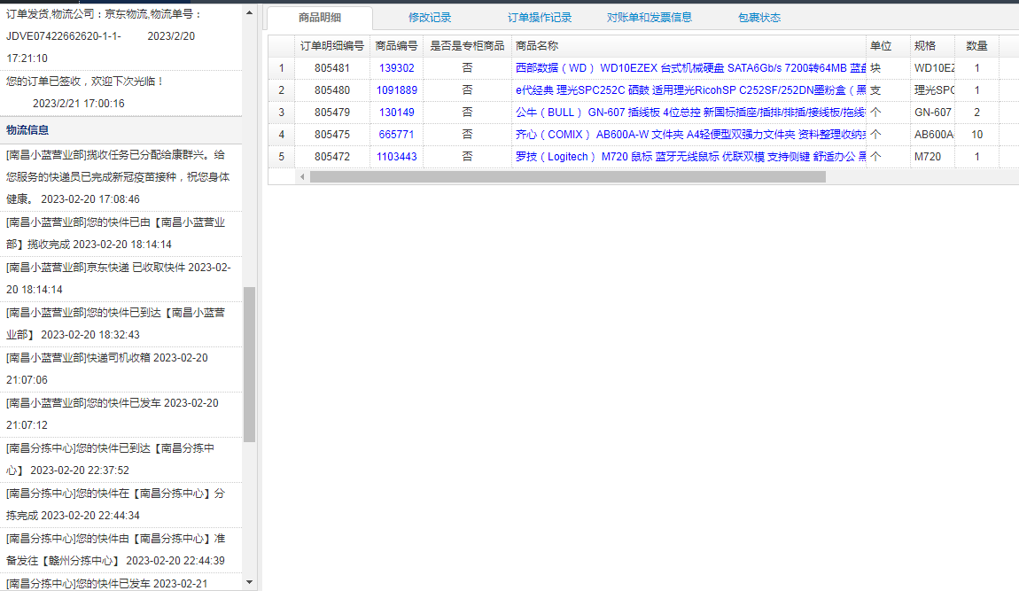Open product number link 665771
1019x591 pixels.
396,135
